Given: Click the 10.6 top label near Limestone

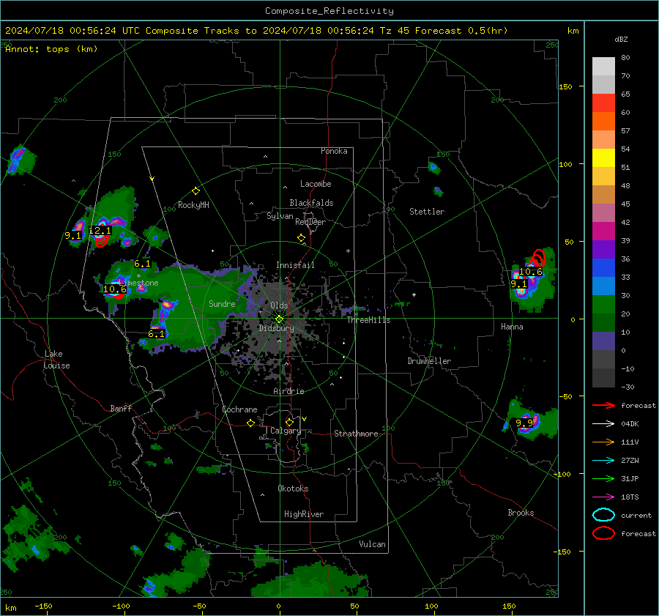Looking at the screenshot, I should (x=115, y=289).
